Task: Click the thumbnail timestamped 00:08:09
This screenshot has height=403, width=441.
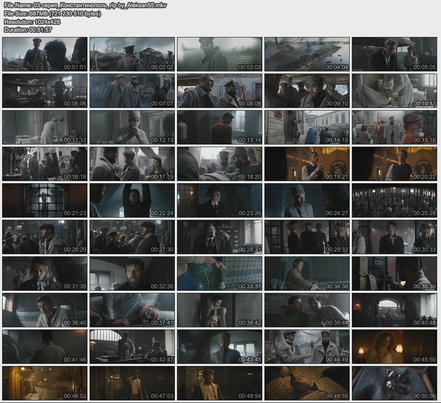Action: pos(220,91)
